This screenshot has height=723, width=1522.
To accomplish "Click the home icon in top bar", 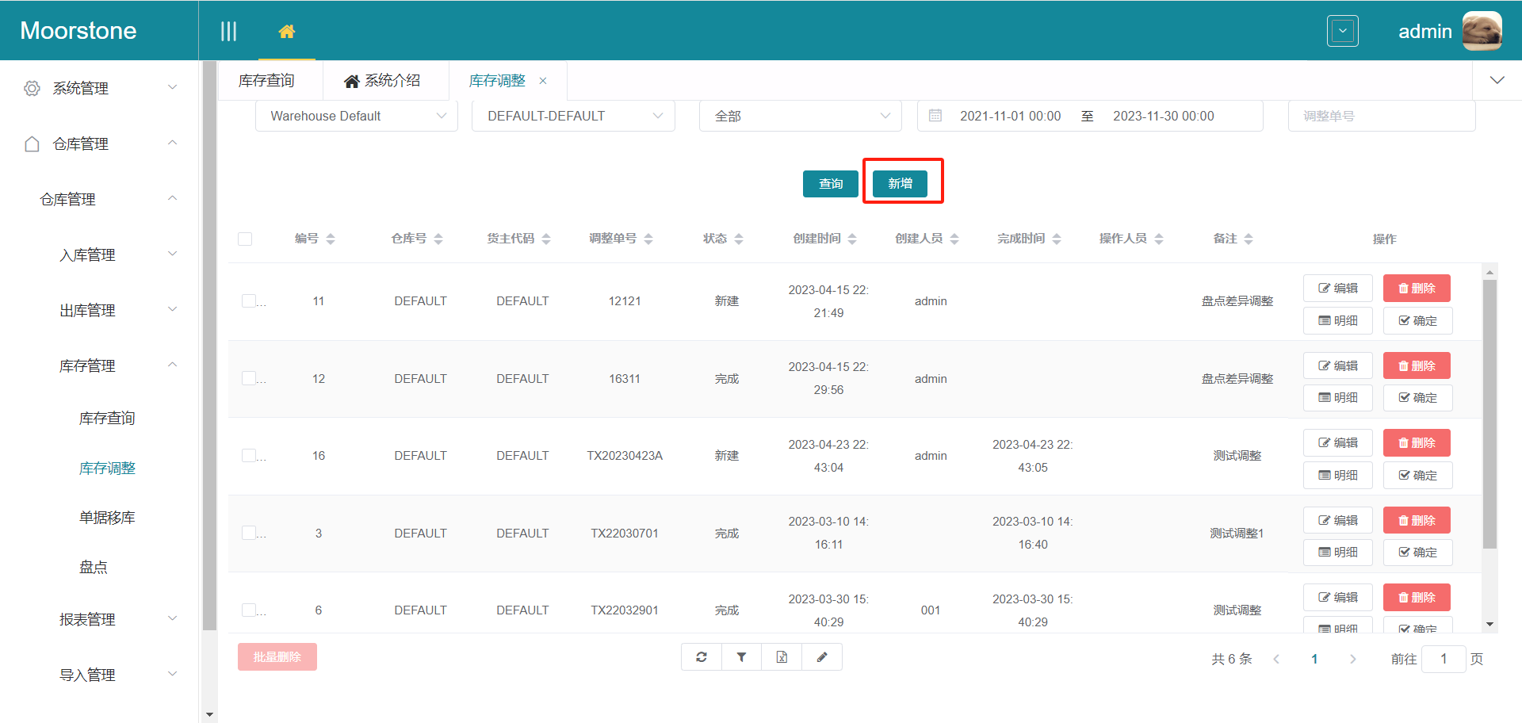I will coord(286,31).
